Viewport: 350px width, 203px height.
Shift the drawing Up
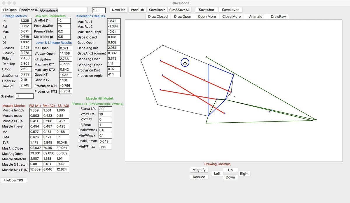(230, 170)
